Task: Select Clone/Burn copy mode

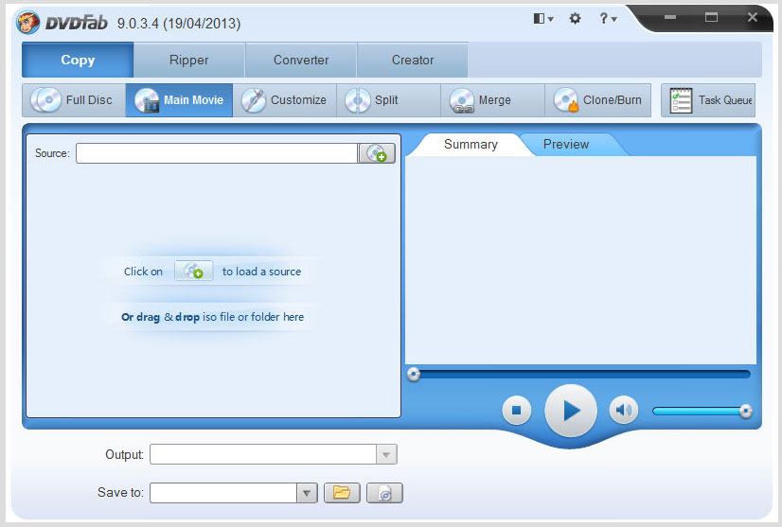Action: tap(597, 100)
